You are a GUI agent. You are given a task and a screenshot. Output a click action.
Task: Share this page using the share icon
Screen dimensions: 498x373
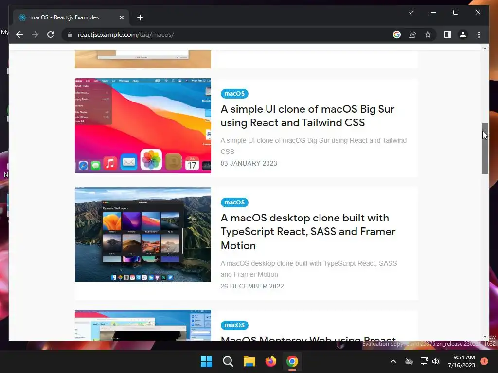(x=412, y=34)
